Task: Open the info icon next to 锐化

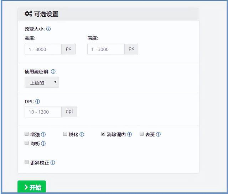Action: click(x=82, y=134)
